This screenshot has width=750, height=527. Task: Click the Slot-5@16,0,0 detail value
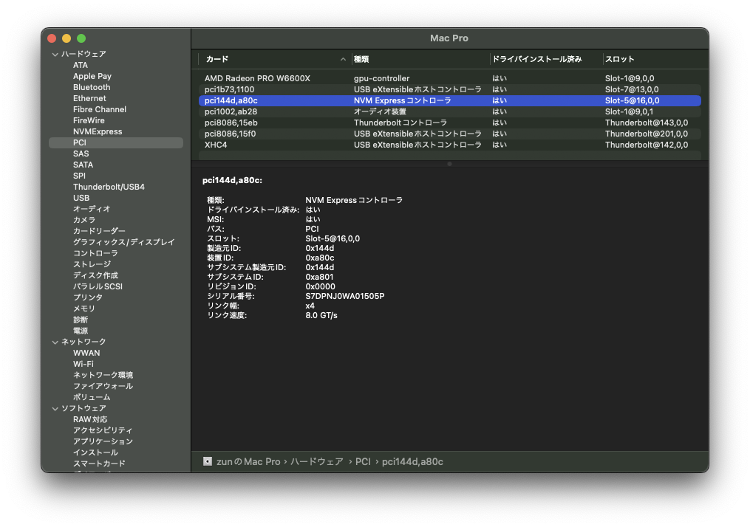333,238
